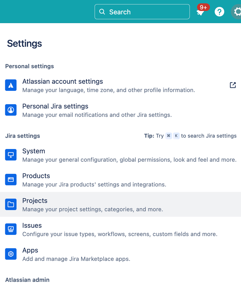241x289 pixels.
Task: Open Personal Jira settings
Action: 120,110
